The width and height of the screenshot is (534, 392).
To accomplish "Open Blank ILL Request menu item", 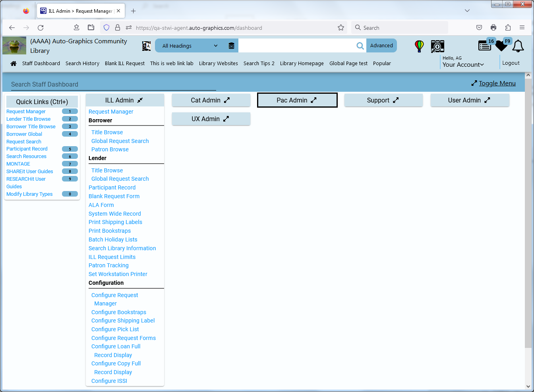I will pos(125,64).
